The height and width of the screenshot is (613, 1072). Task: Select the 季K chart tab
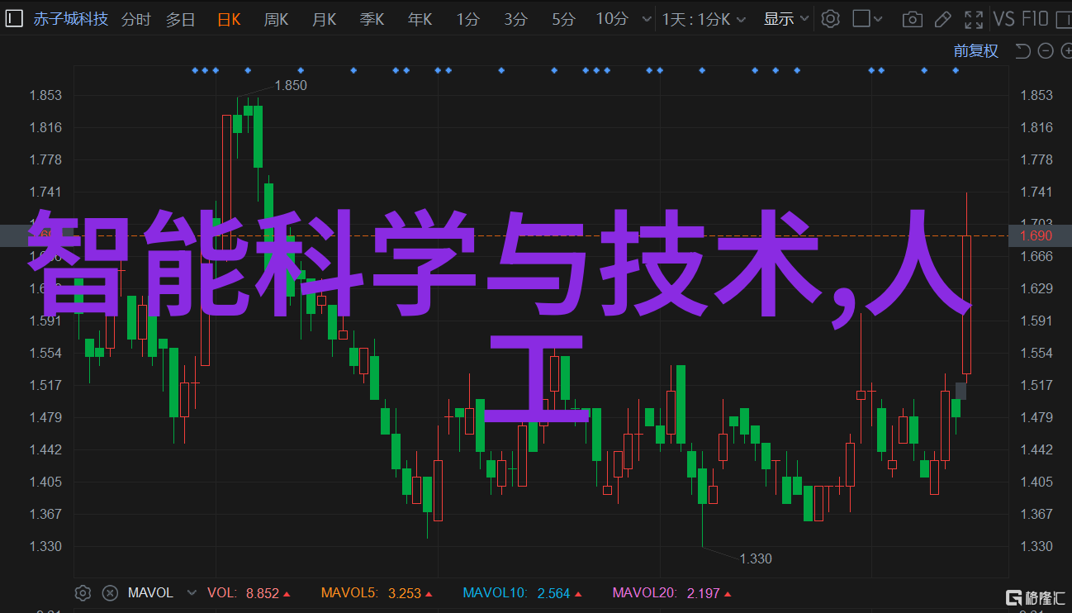pyautogui.click(x=372, y=19)
